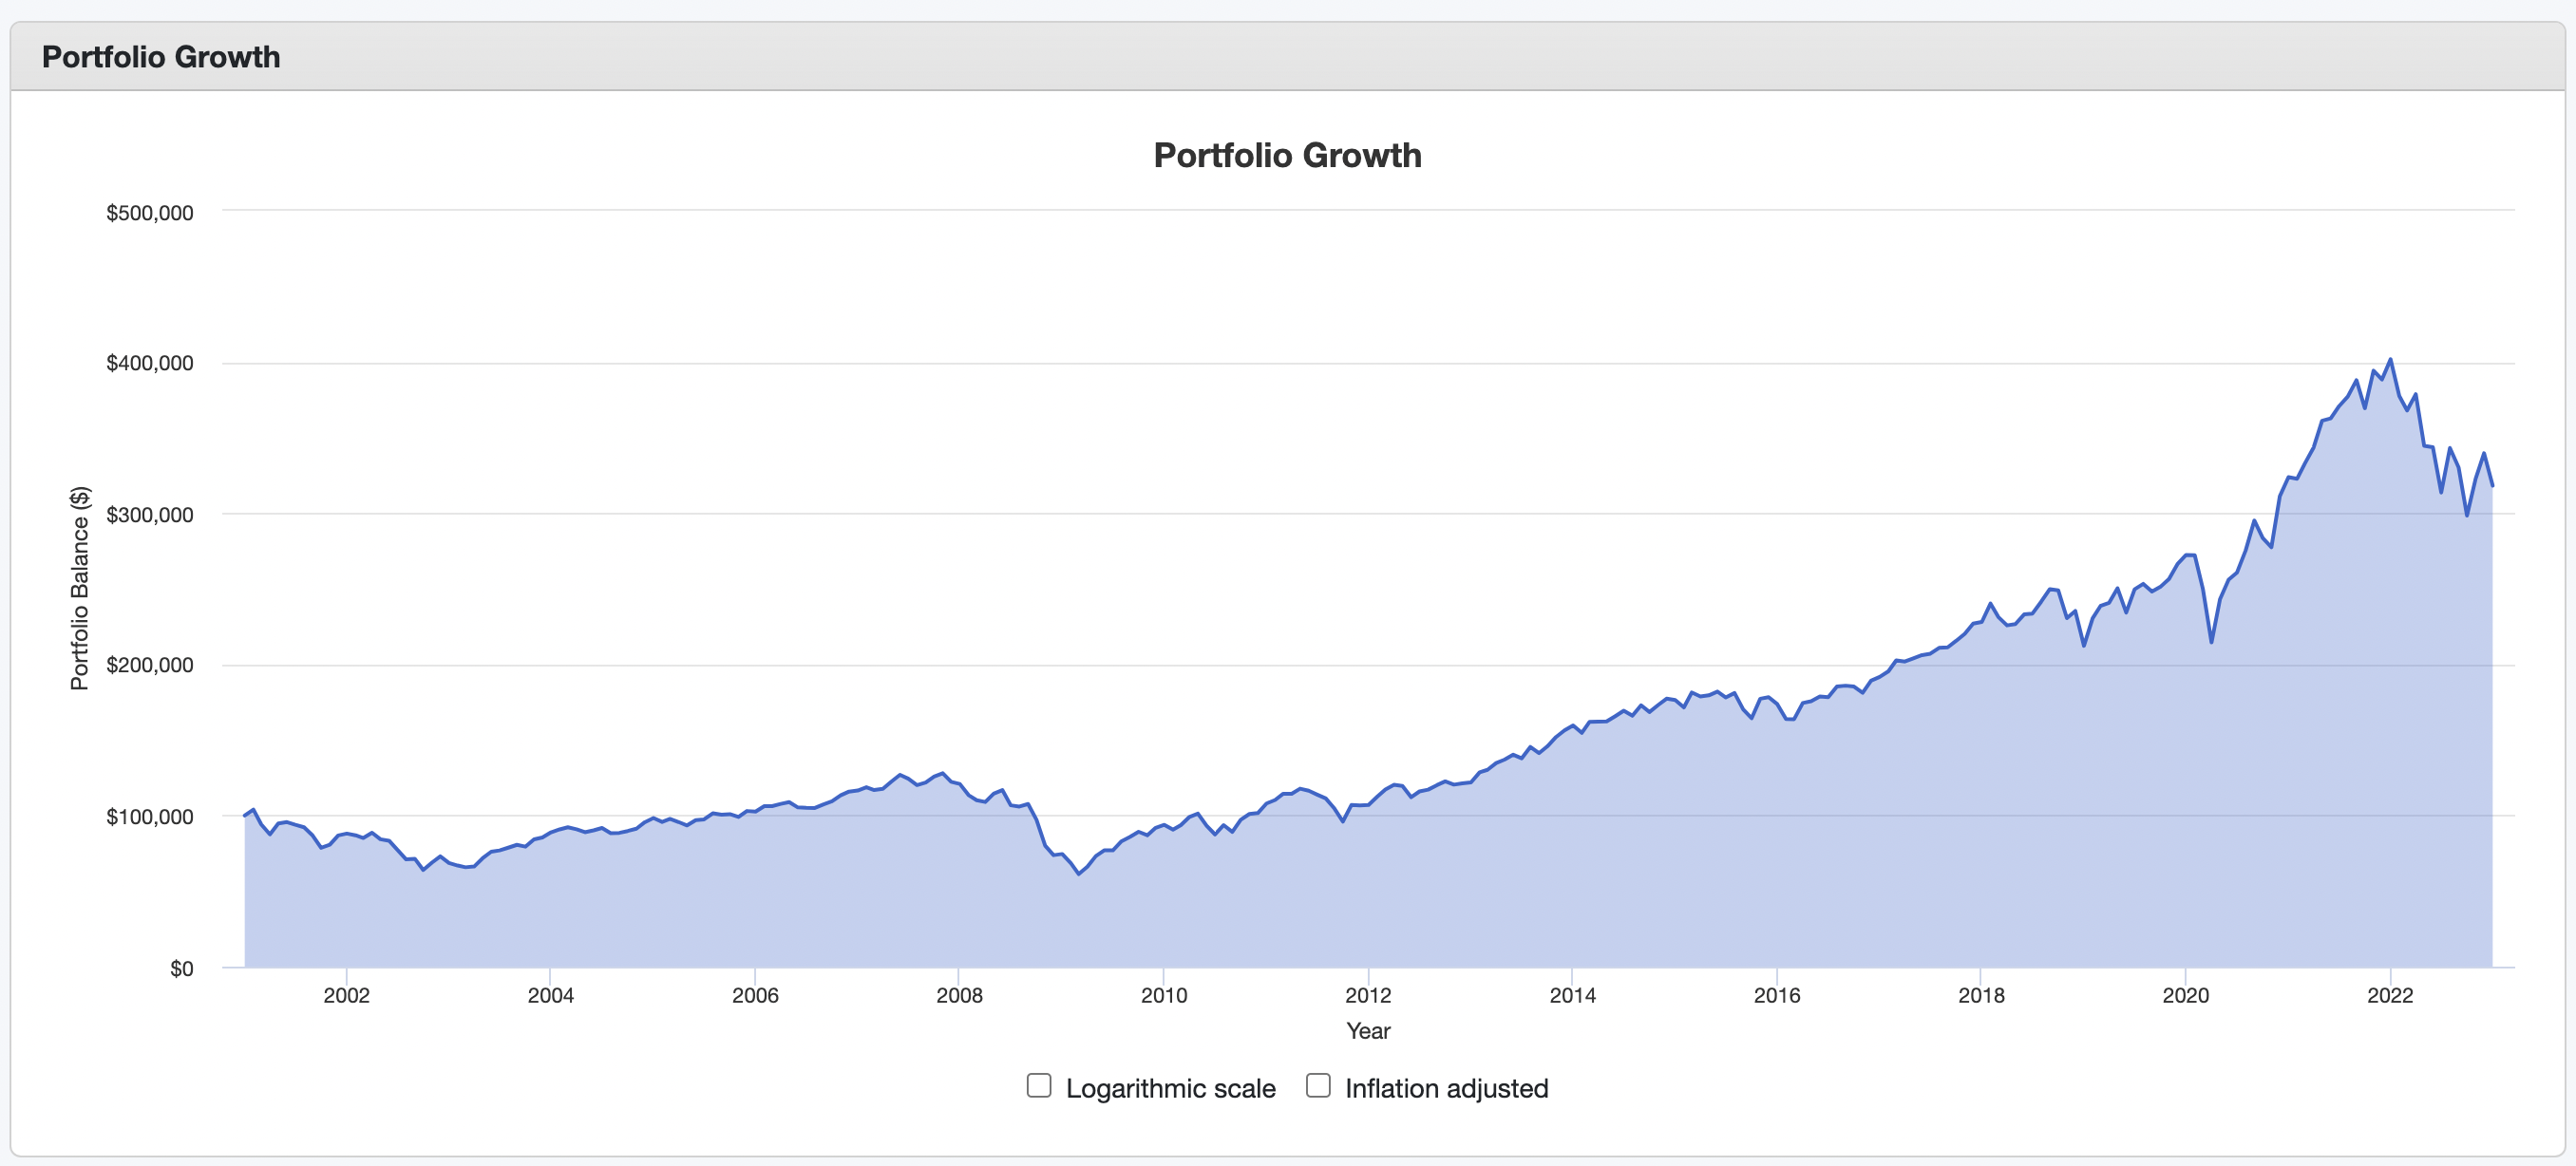Image resolution: width=2576 pixels, height=1166 pixels.
Task: Click the Portfolio Growth panel header
Action: (1287, 57)
